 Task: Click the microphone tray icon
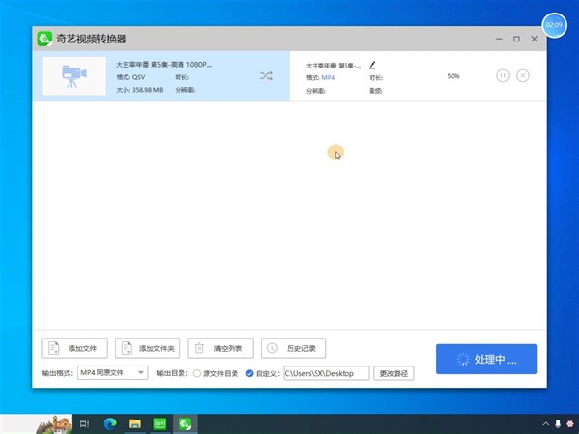coord(558,423)
